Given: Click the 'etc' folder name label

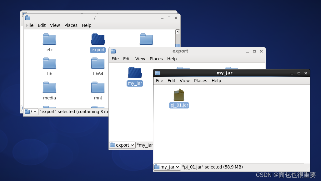Looking at the screenshot, I should [x=50, y=50].
